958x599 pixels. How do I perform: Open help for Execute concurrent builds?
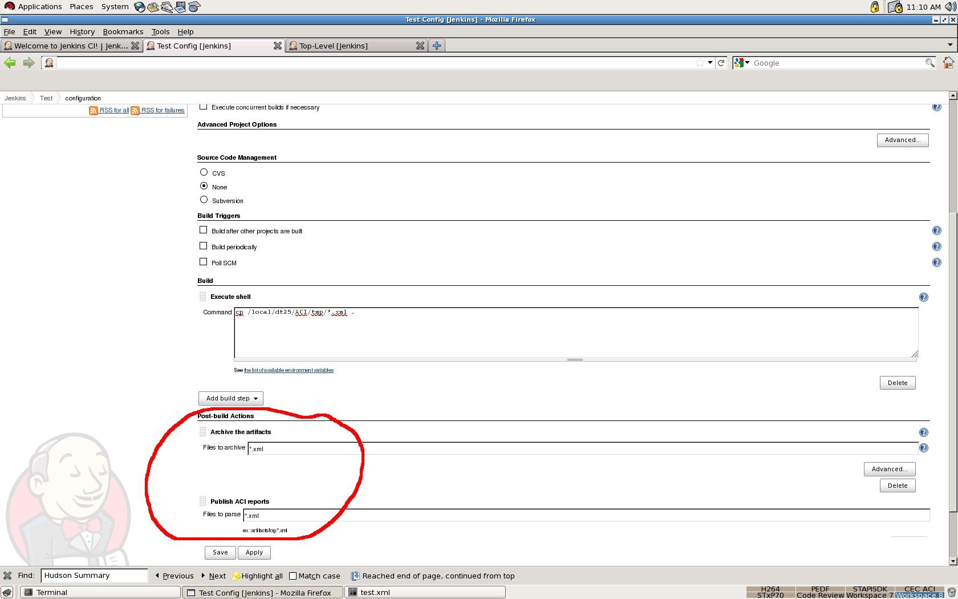point(936,107)
